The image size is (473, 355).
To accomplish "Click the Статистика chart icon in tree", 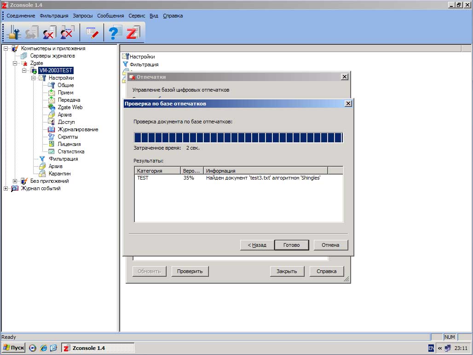I will pyautogui.click(x=52, y=151).
